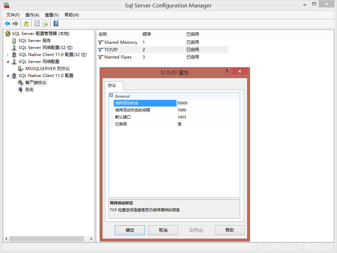Select the SQL Server 服务 tree node
This screenshot has height=253, width=337.
34,41
